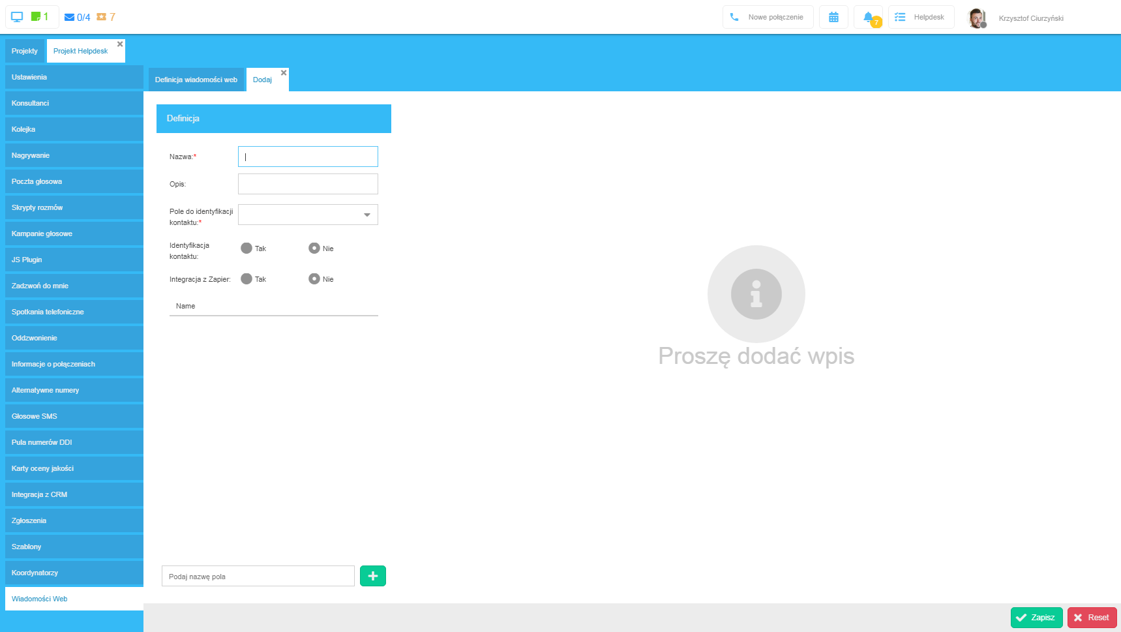Open Zadzwoń do mnie in the sidebar
Image resolution: width=1121 pixels, height=632 pixels.
(x=74, y=286)
